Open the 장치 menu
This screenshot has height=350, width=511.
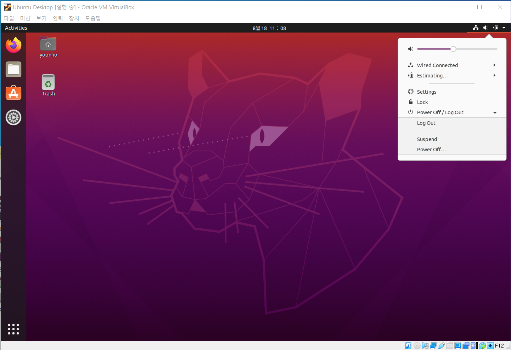74,18
